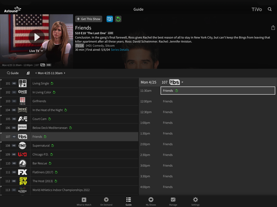The image size is (277, 207).
Task: Open Living Single show row
Action: [x=84, y=83]
